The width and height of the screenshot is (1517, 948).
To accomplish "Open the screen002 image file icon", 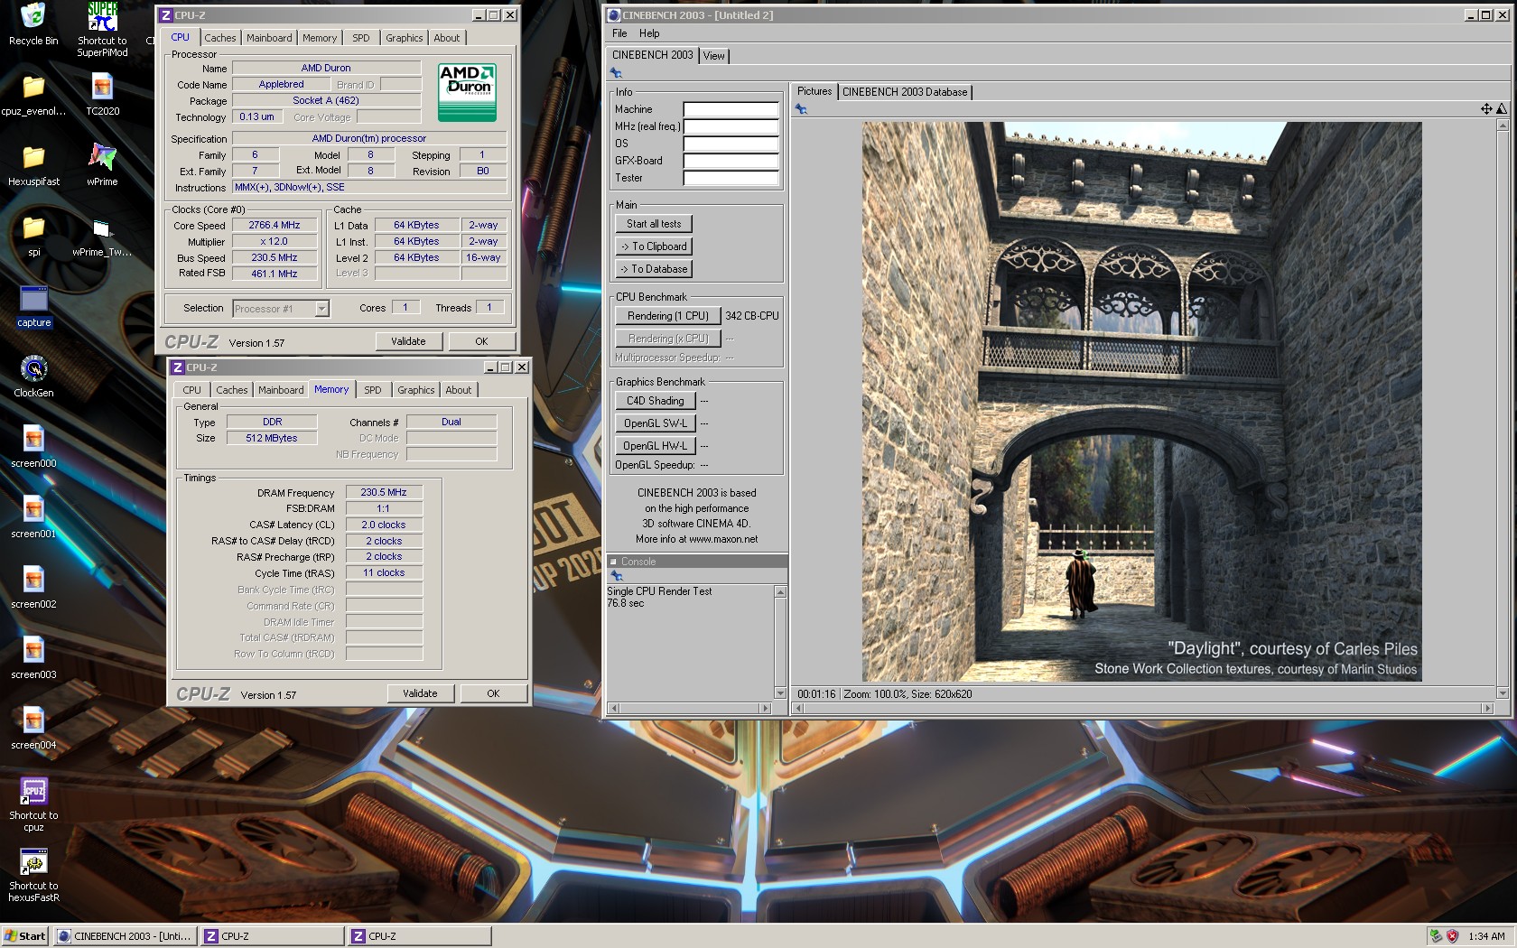I will [x=33, y=588].
